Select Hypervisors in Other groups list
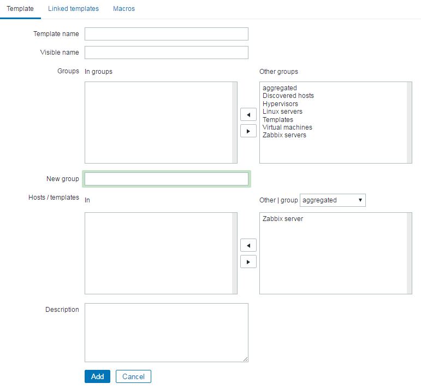This screenshot has height=389, width=421. 280,104
